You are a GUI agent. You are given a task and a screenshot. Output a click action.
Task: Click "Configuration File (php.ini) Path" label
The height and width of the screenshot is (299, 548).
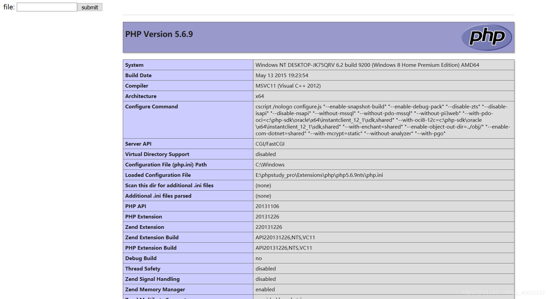click(166, 165)
